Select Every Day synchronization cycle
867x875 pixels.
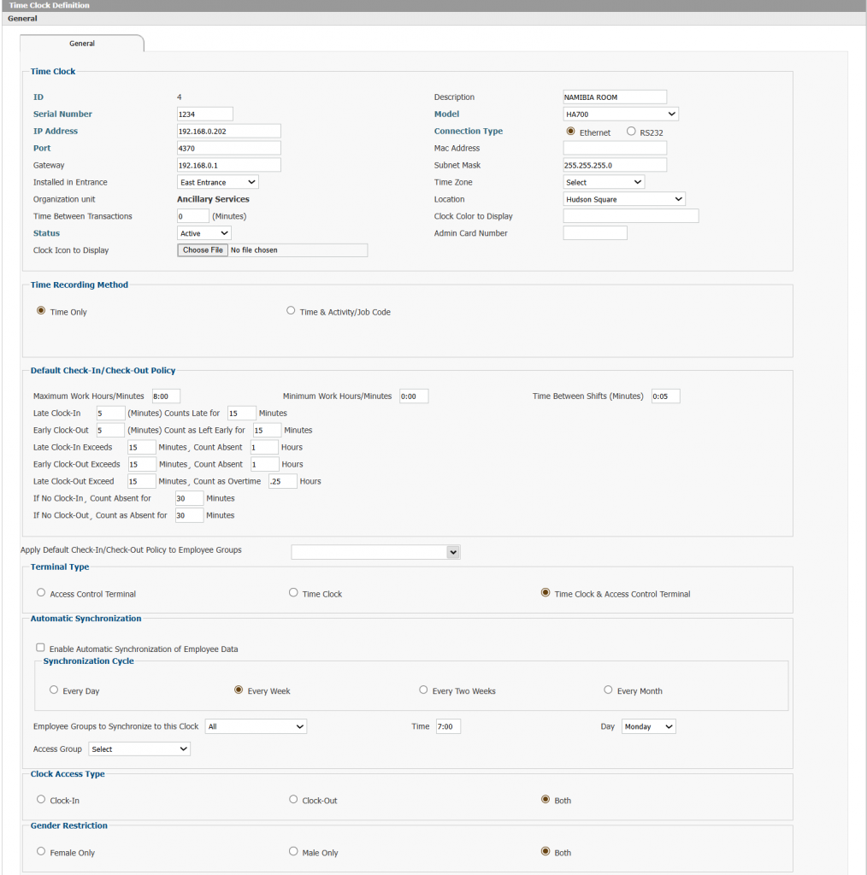point(54,690)
